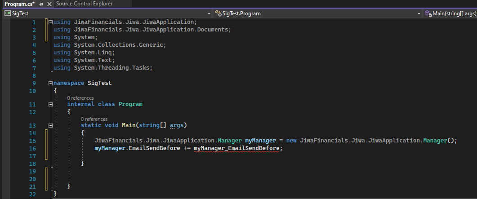This screenshot has height=199, width=477.
Task: Click line number 16 in the margin
Action: tap(32, 148)
